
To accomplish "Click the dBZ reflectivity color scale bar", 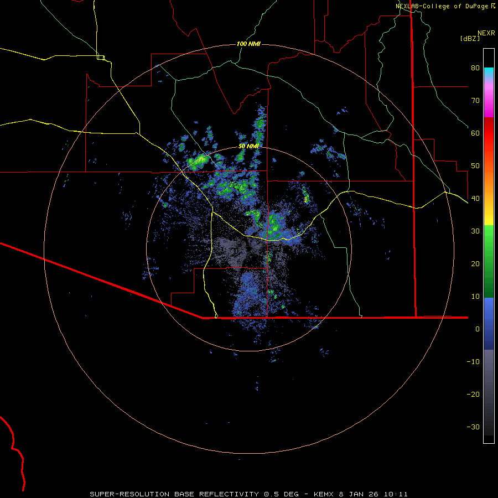I will 489,246.
